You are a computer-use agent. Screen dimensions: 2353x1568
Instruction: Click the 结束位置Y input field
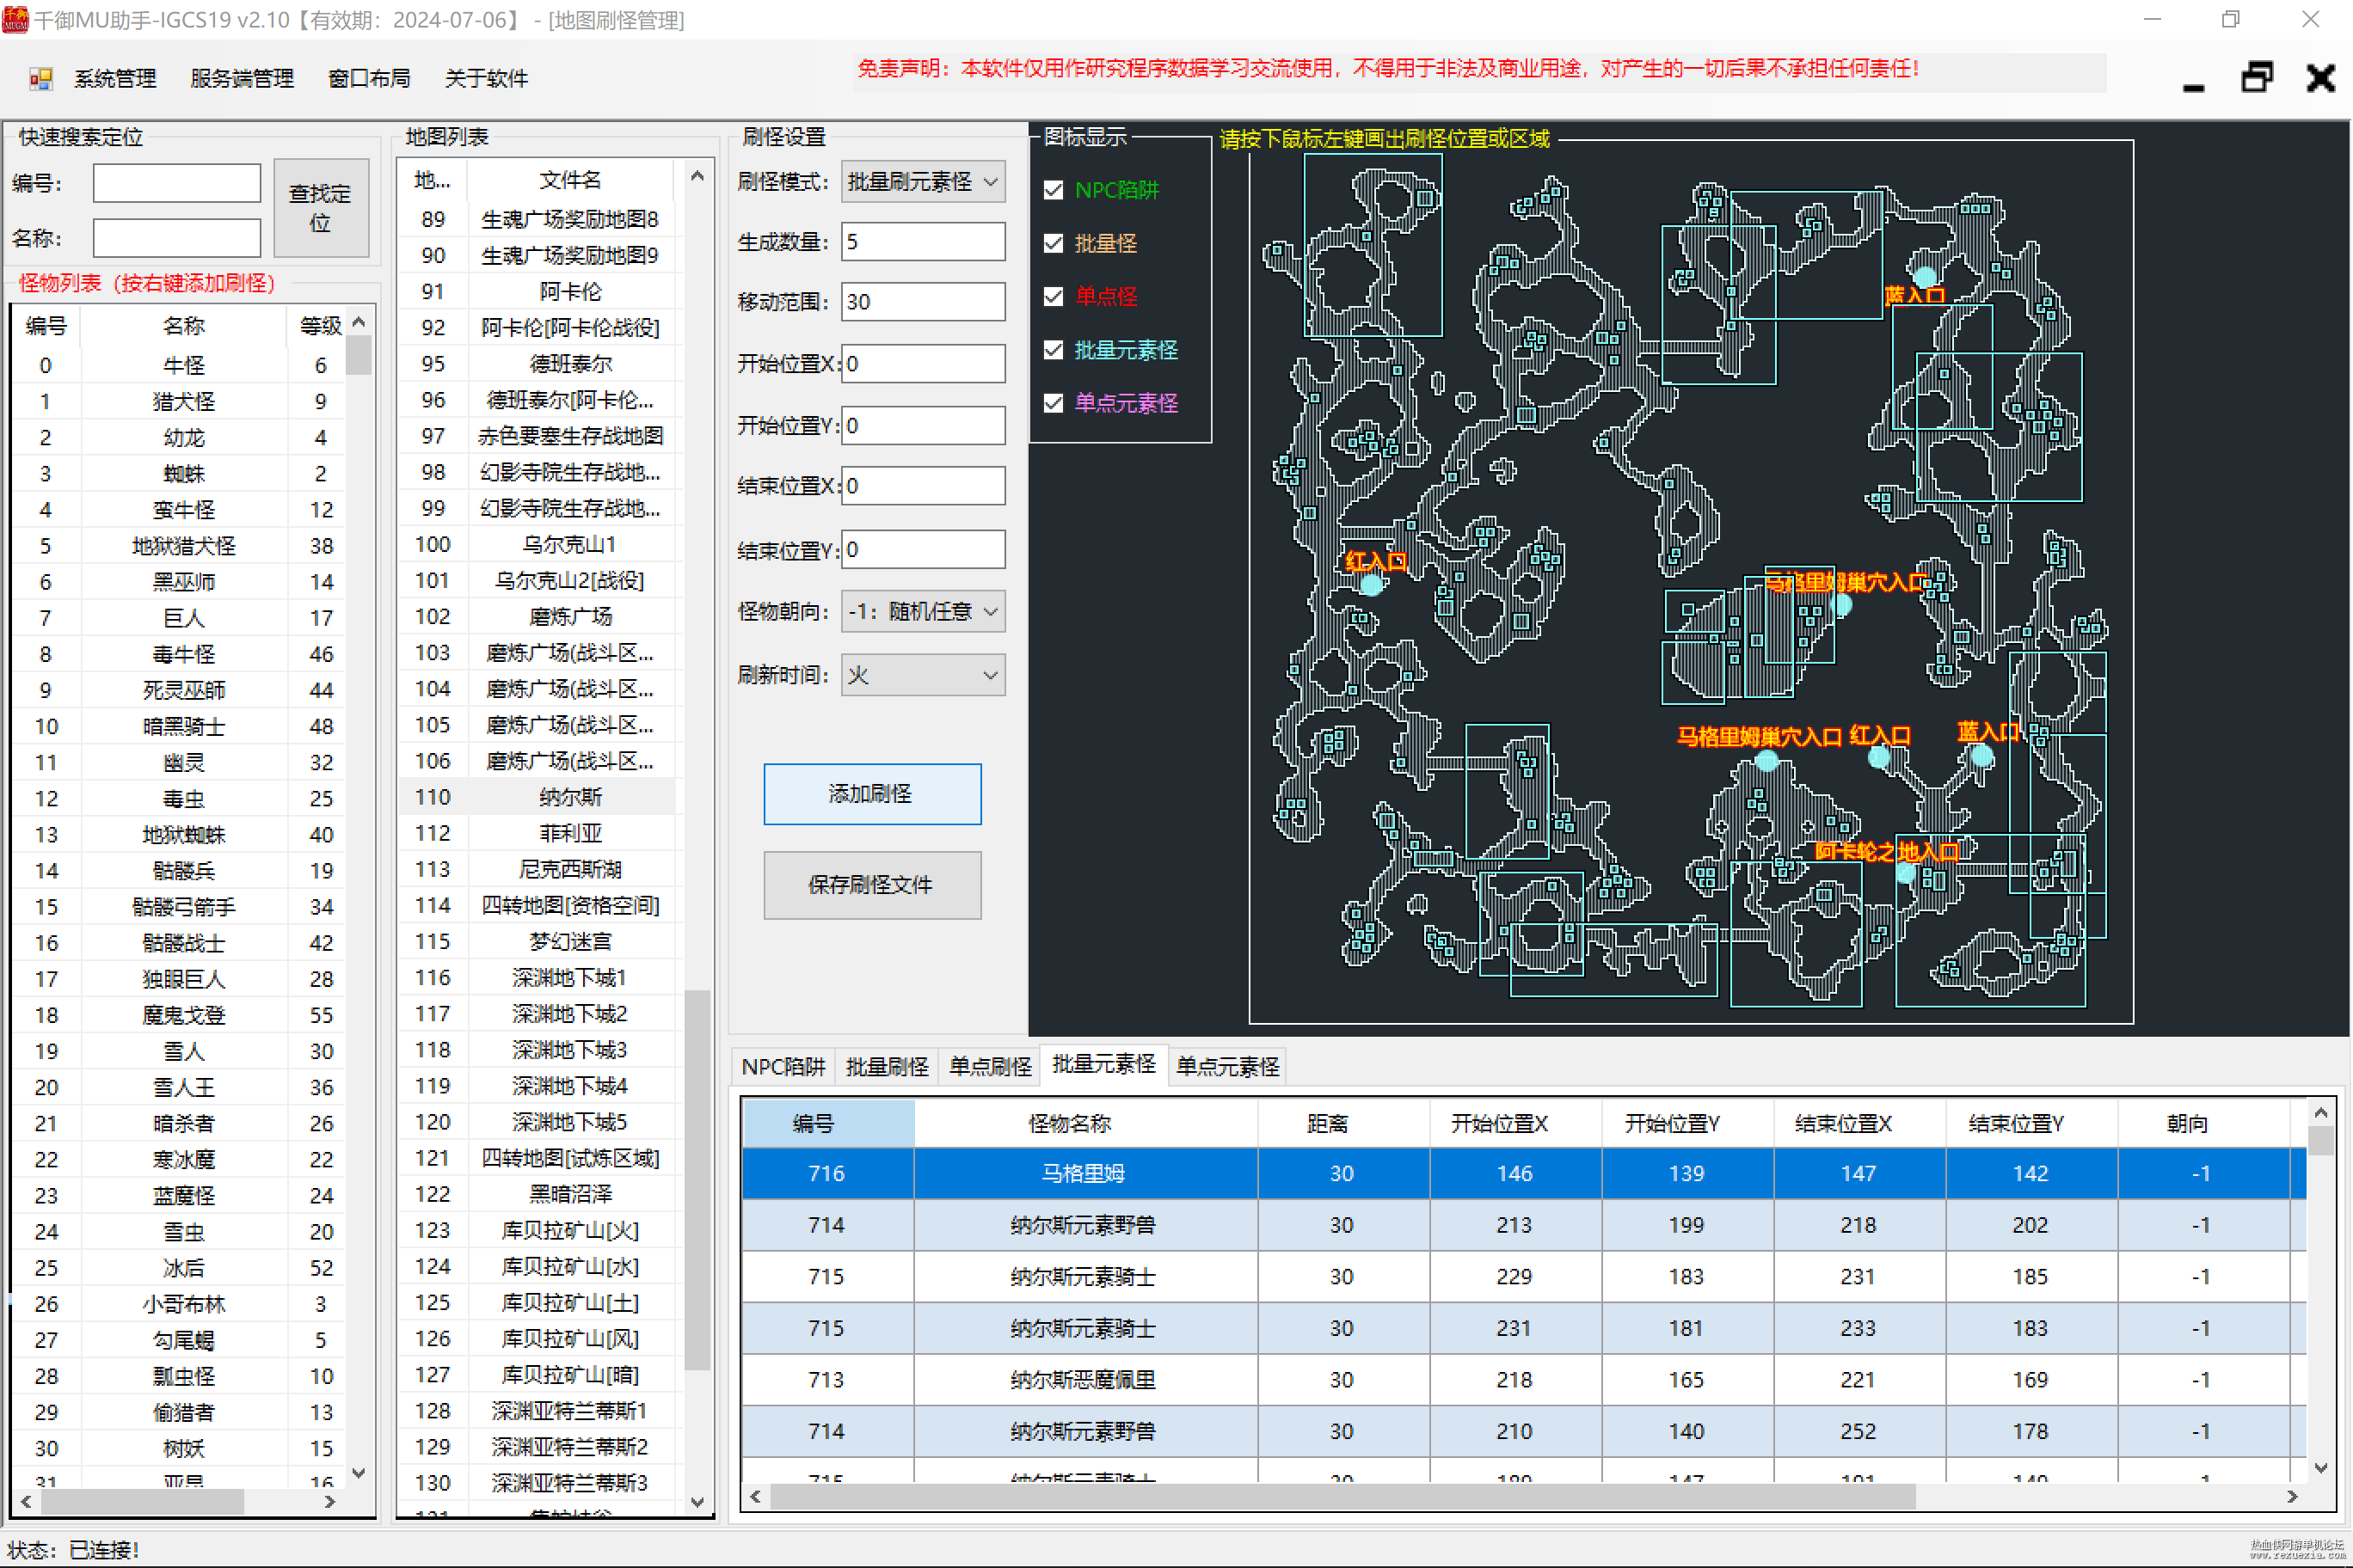click(923, 550)
